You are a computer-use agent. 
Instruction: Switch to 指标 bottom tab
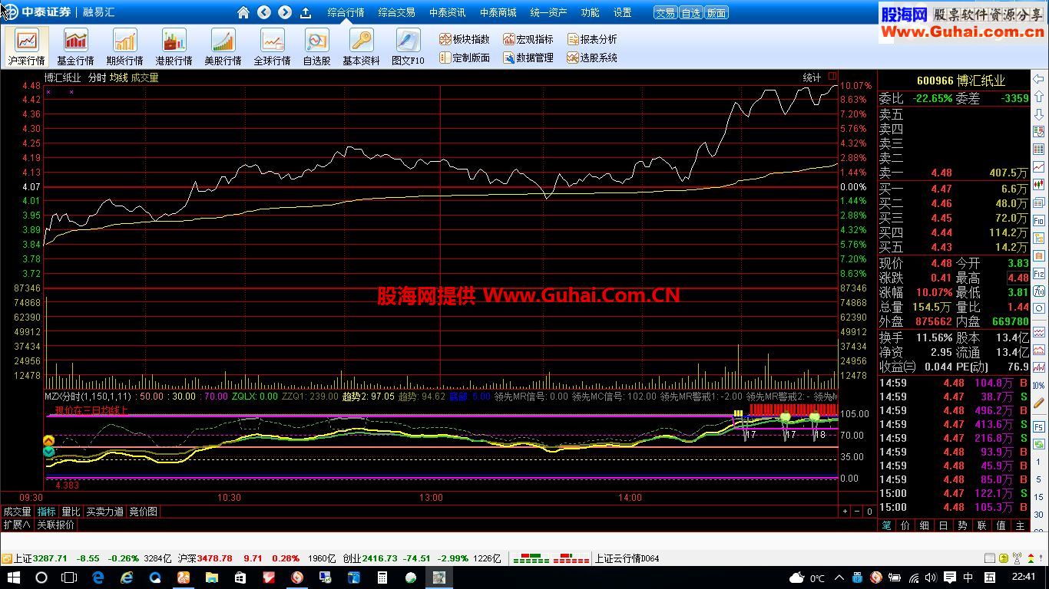click(x=47, y=512)
